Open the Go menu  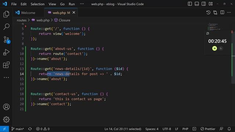point(62,4)
